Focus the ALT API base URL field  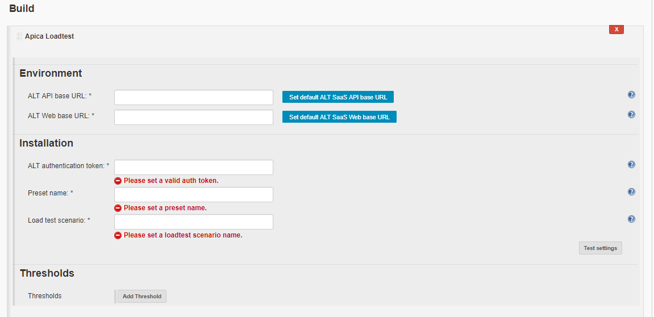(x=194, y=97)
